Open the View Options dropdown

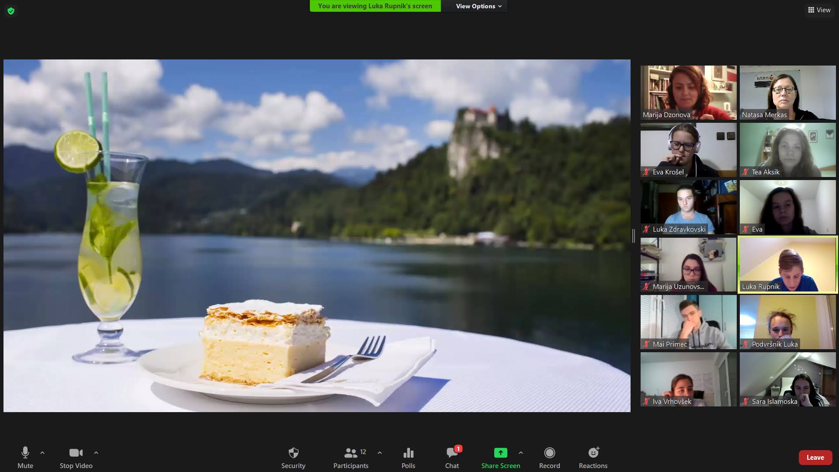coord(478,6)
